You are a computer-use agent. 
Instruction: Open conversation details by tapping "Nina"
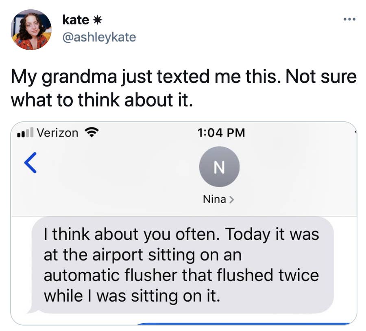point(213,199)
